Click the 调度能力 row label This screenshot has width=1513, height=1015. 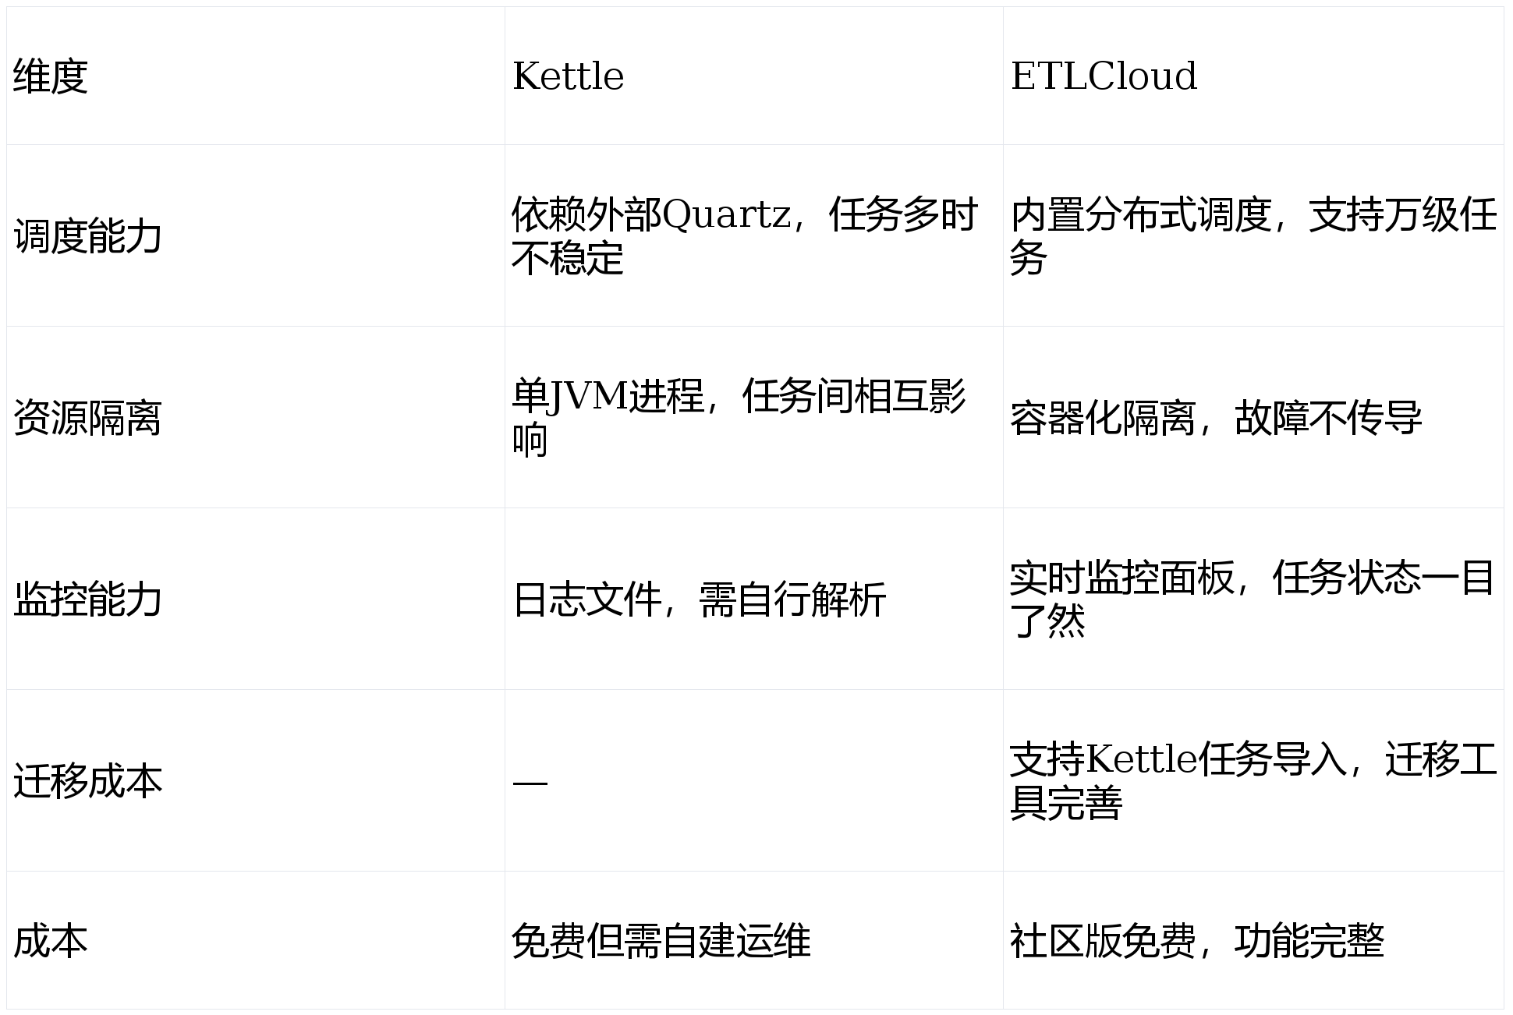pos(256,235)
